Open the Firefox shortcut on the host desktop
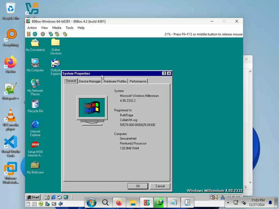279x209 pixels. [11, 64]
